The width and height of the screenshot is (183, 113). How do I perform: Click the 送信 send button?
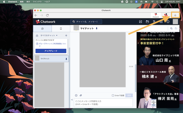pyautogui.click(x=129, y=95)
